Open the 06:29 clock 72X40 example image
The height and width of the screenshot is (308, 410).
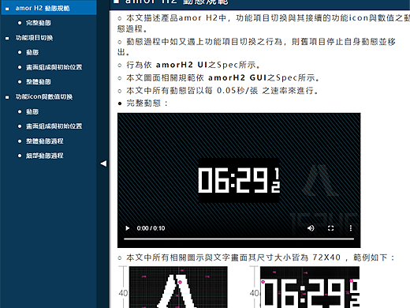point(310,287)
